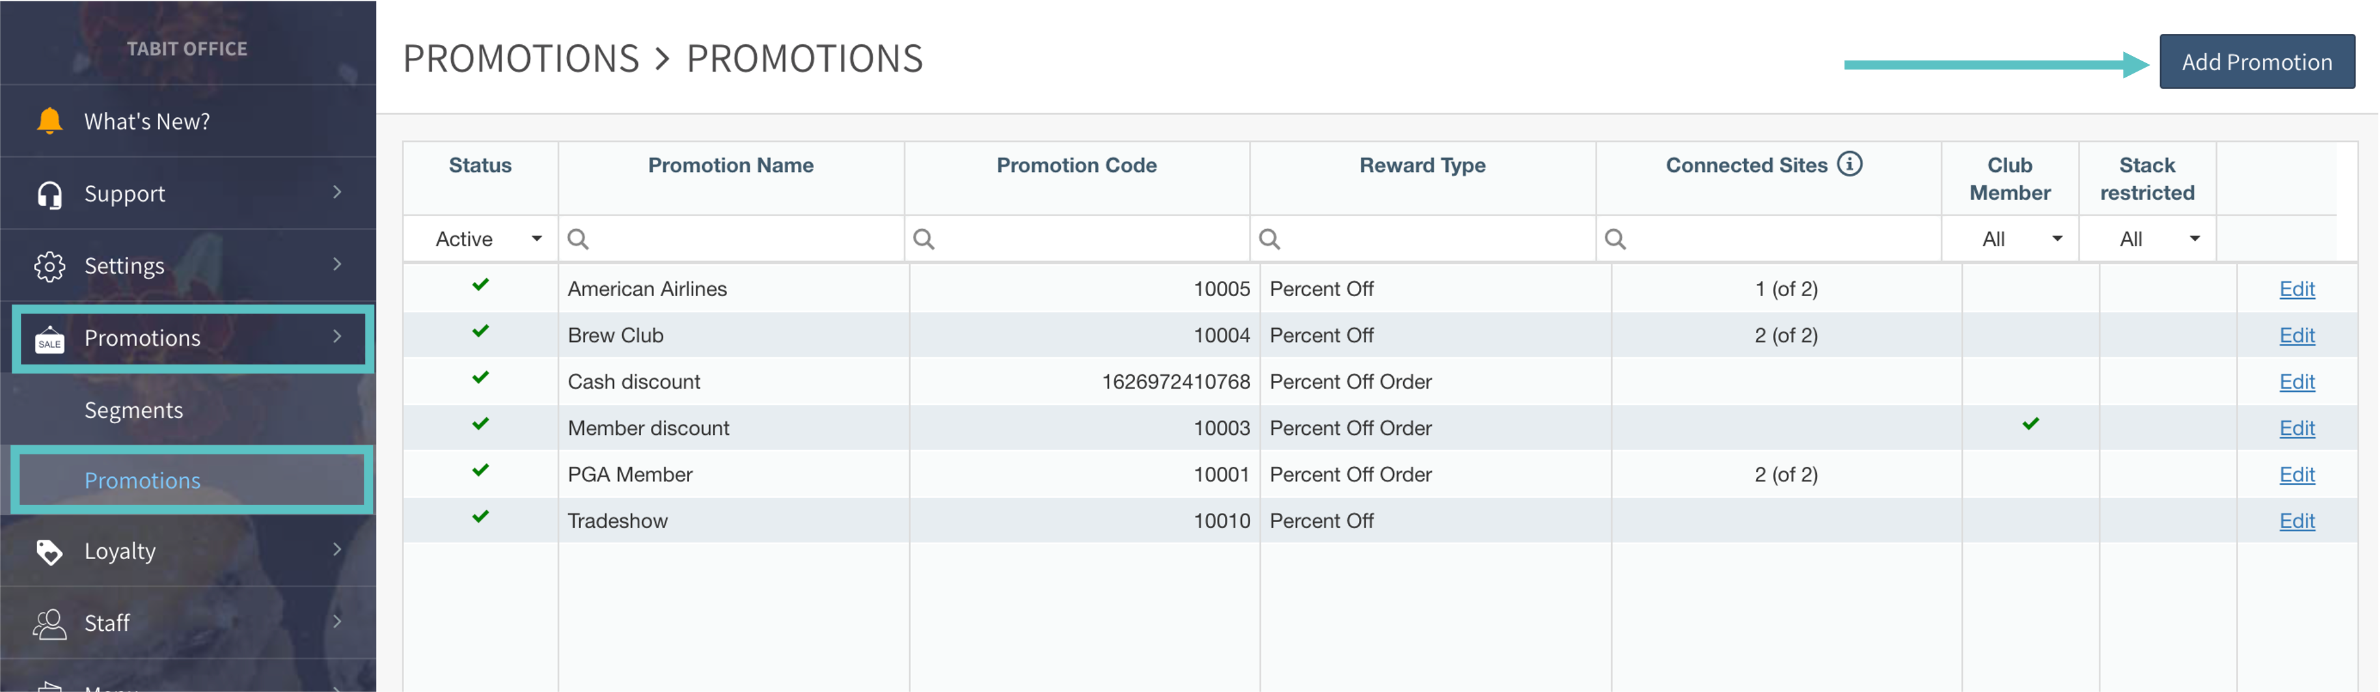Expand the Loyalty menu chevron
The height and width of the screenshot is (692, 2380).
coord(337,549)
